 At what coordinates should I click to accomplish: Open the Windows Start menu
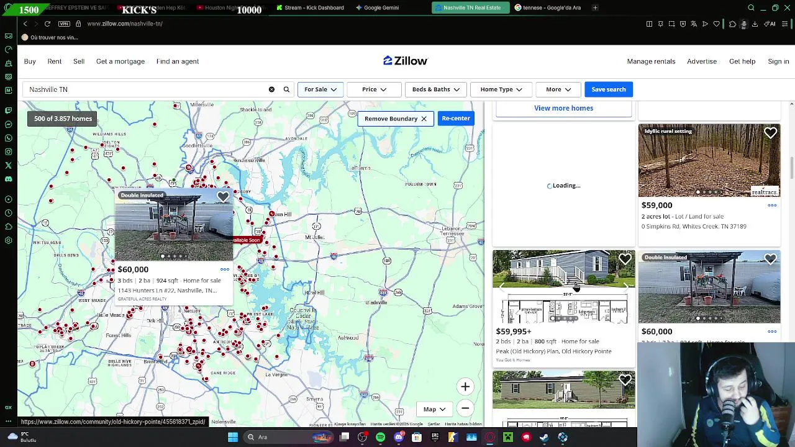point(233,437)
